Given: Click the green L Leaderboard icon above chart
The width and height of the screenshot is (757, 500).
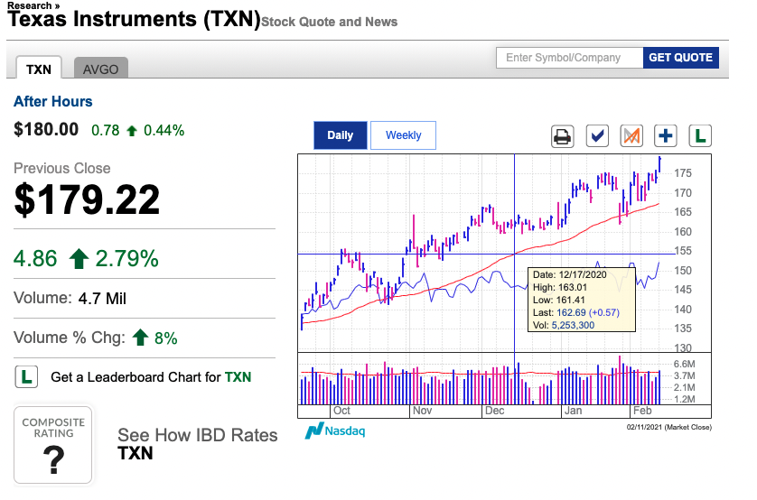Looking at the screenshot, I should point(700,136).
